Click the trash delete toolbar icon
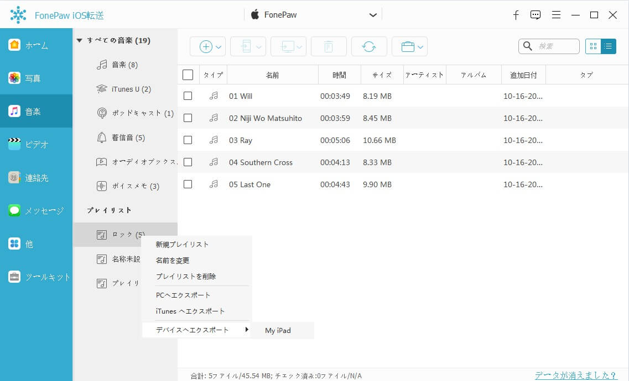The image size is (629, 381). pos(329,47)
